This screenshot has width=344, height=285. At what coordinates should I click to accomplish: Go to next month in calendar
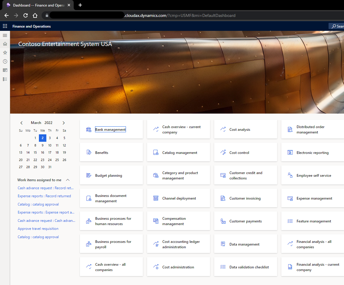pyautogui.click(x=64, y=123)
